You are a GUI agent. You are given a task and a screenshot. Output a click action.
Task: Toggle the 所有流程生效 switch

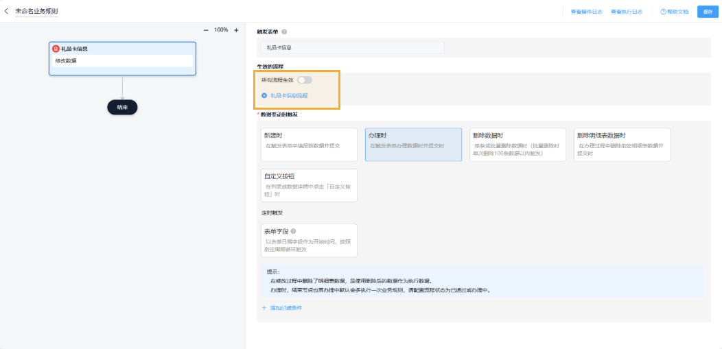click(305, 80)
